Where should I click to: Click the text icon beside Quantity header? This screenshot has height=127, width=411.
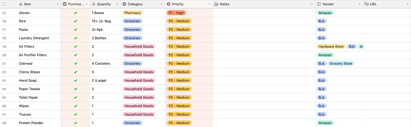94,4
